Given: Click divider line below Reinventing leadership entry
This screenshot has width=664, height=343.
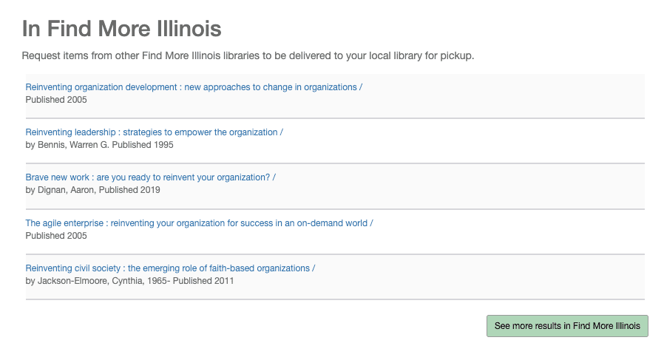Looking at the screenshot, I should click(x=335, y=163).
